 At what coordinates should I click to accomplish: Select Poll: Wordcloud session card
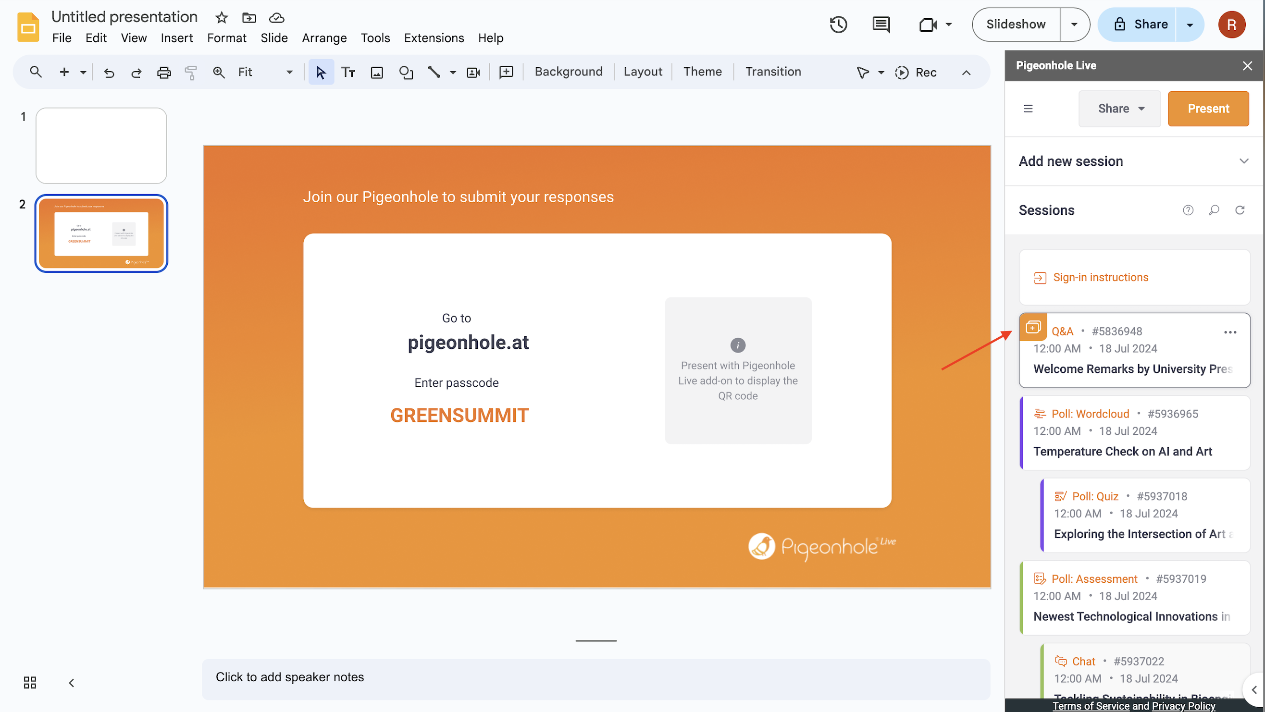1134,432
